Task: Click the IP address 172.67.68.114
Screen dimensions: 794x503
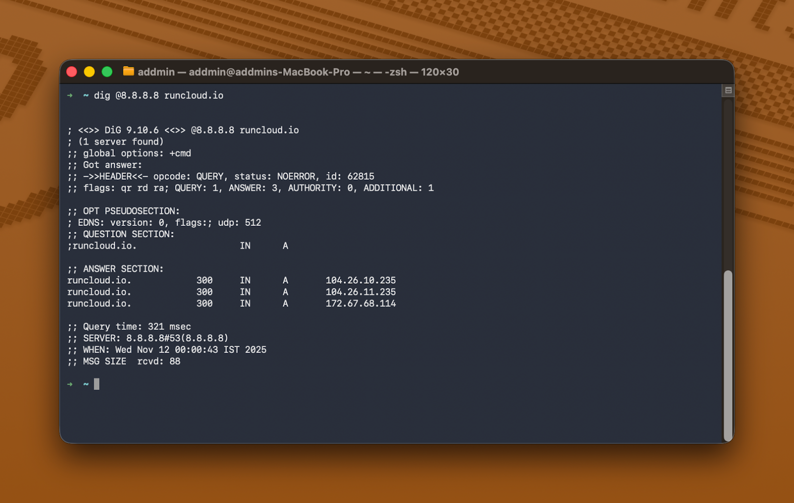Action: click(x=360, y=303)
